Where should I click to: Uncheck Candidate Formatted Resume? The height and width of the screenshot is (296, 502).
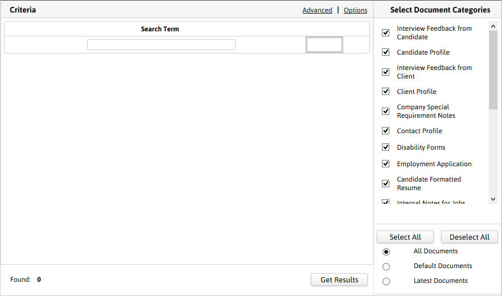[386, 184]
